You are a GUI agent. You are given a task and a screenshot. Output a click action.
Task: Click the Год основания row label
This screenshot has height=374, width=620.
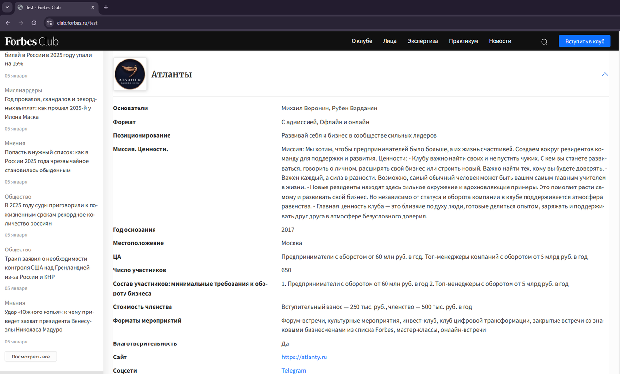click(x=134, y=229)
